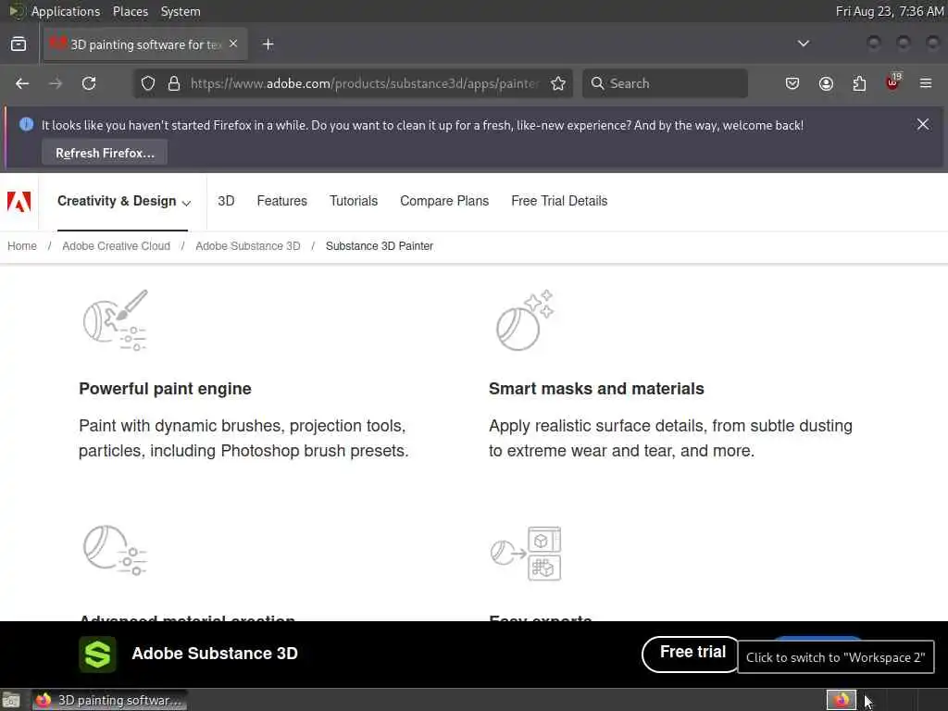948x711 pixels.
Task: Open the Places menu
Action: click(x=130, y=11)
